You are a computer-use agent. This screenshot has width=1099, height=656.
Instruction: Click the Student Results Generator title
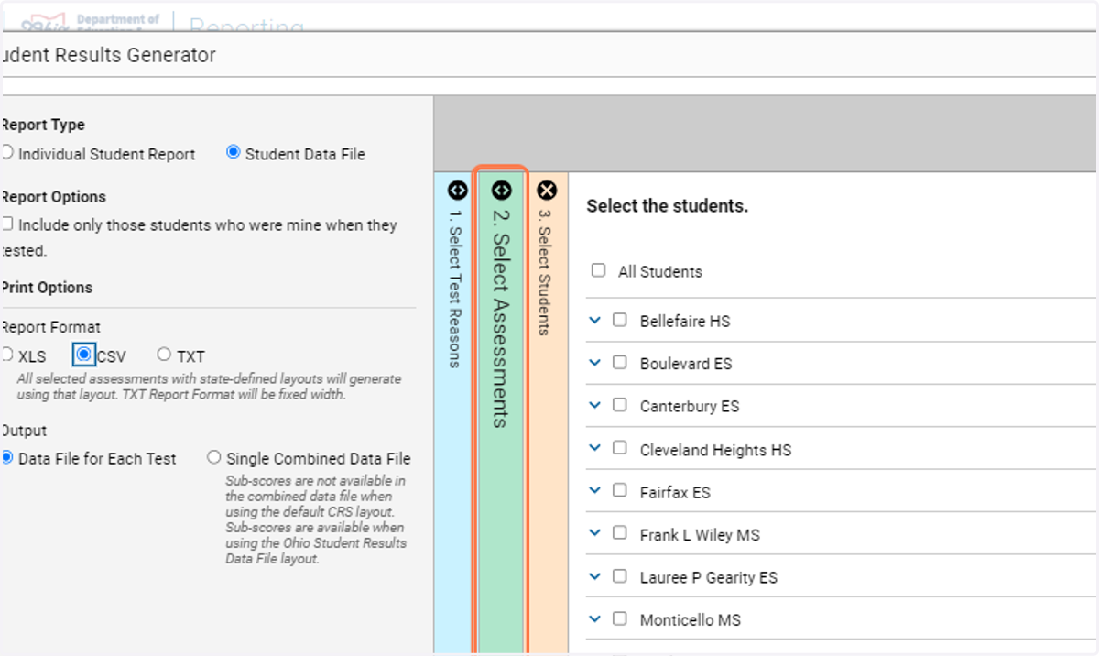(109, 55)
